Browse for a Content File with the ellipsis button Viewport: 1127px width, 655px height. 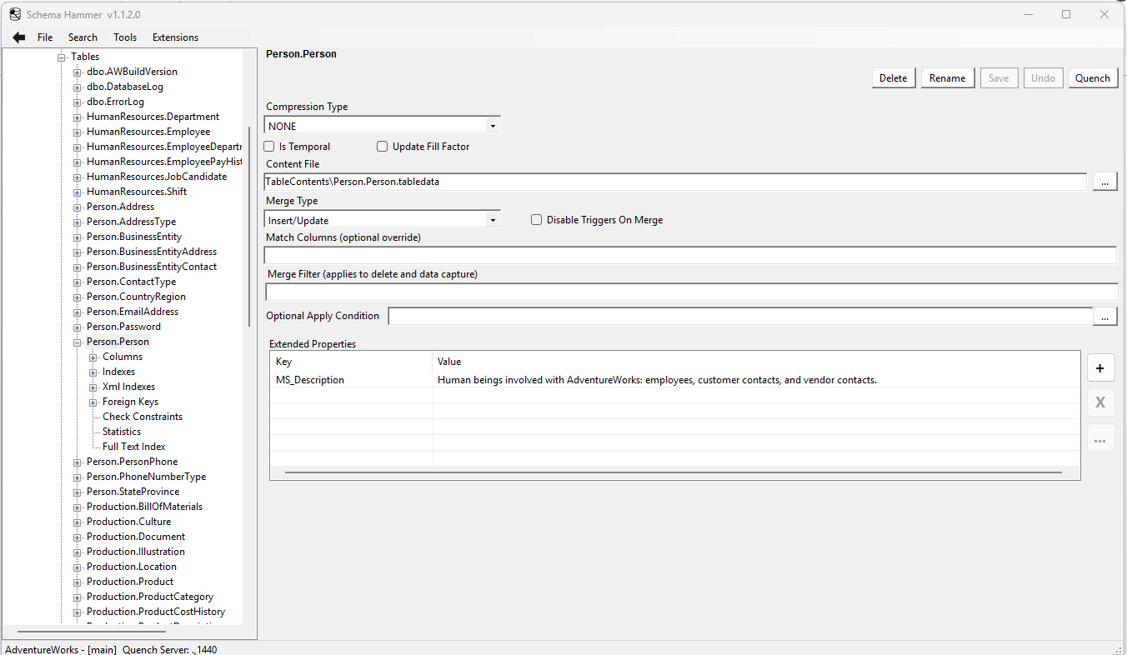(x=1104, y=181)
